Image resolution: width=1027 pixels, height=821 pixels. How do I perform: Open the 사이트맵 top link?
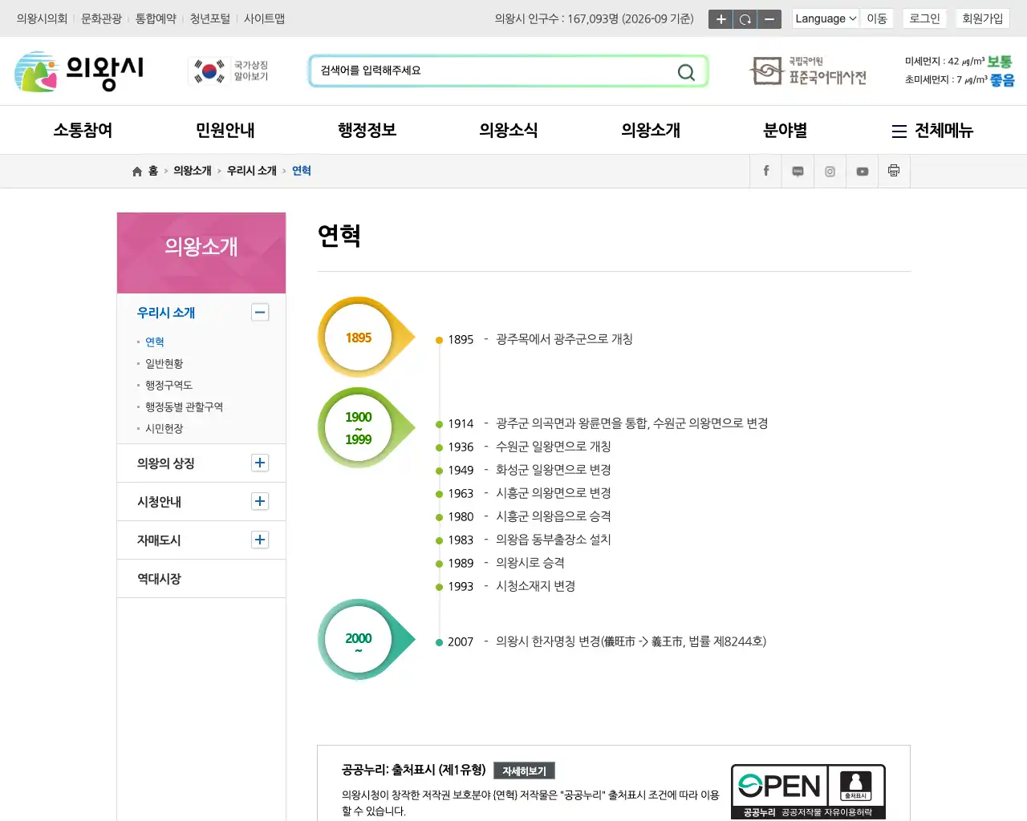264,18
